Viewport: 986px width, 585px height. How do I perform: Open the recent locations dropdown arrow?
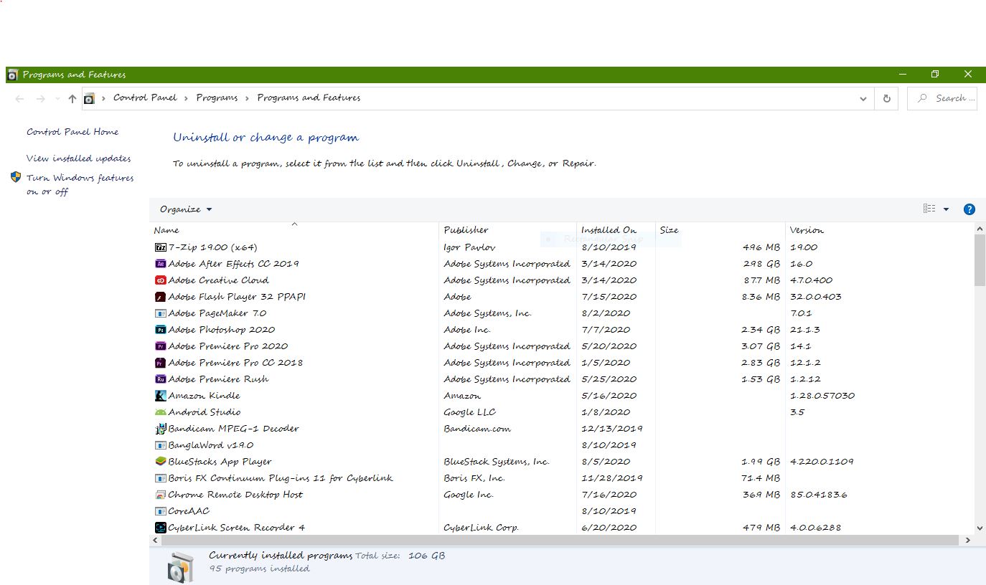[x=57, y=99]
